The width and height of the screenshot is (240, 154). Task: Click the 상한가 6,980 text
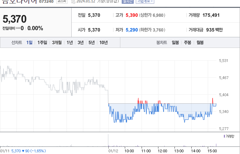(x=152, y=15)
